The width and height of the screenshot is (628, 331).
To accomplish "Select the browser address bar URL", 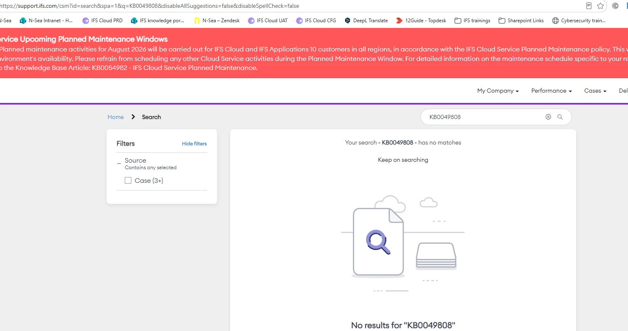I will click(149, 6).
